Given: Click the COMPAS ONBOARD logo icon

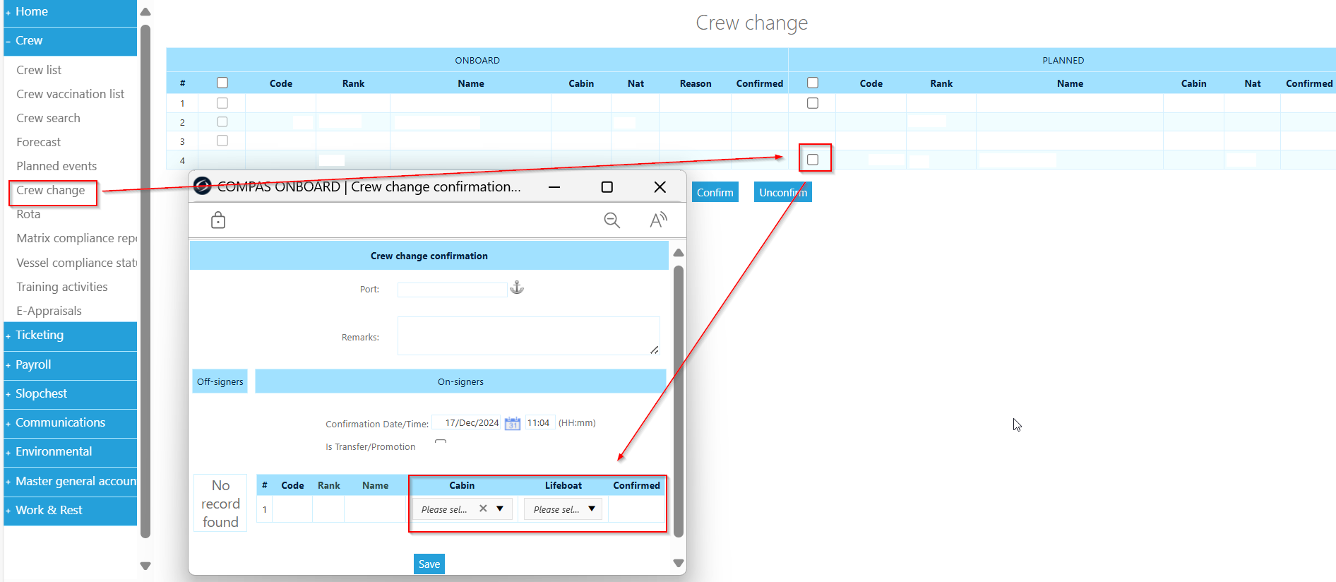Looking at the screenshot, I should pyautogui.click(x=203, y=186).
